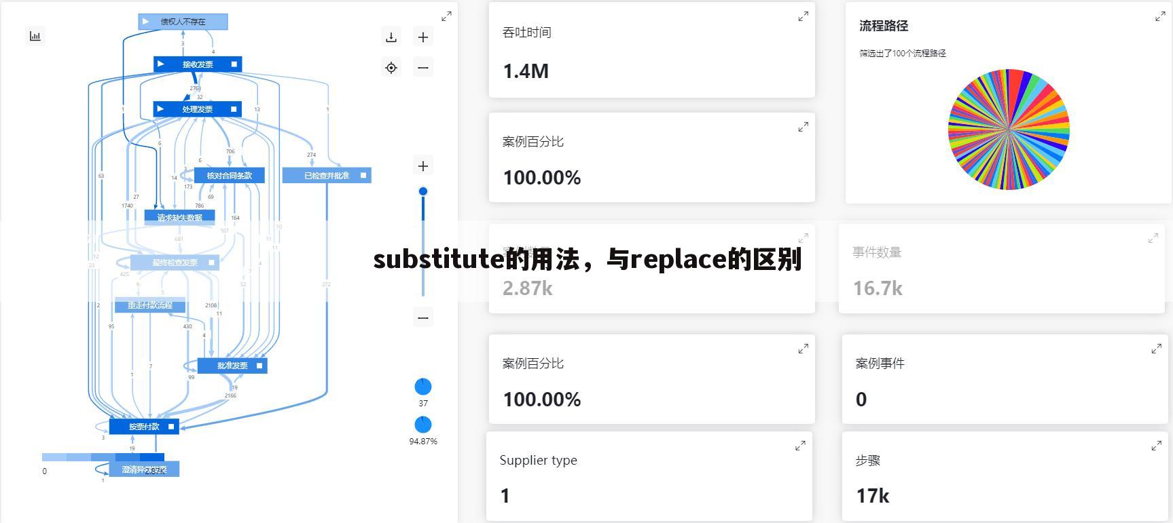Expand the process map panel
The height and width of the screenshot is (523, 1173).
click(446, 16)
